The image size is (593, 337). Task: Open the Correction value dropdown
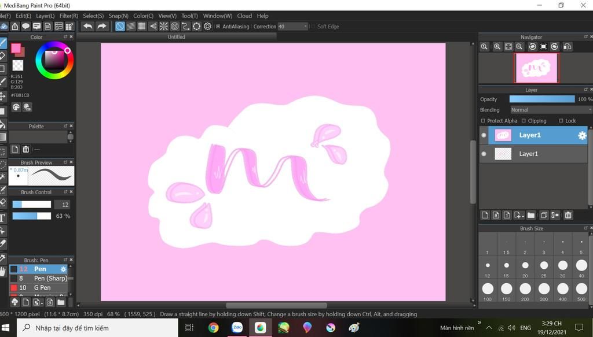[293, 27]
